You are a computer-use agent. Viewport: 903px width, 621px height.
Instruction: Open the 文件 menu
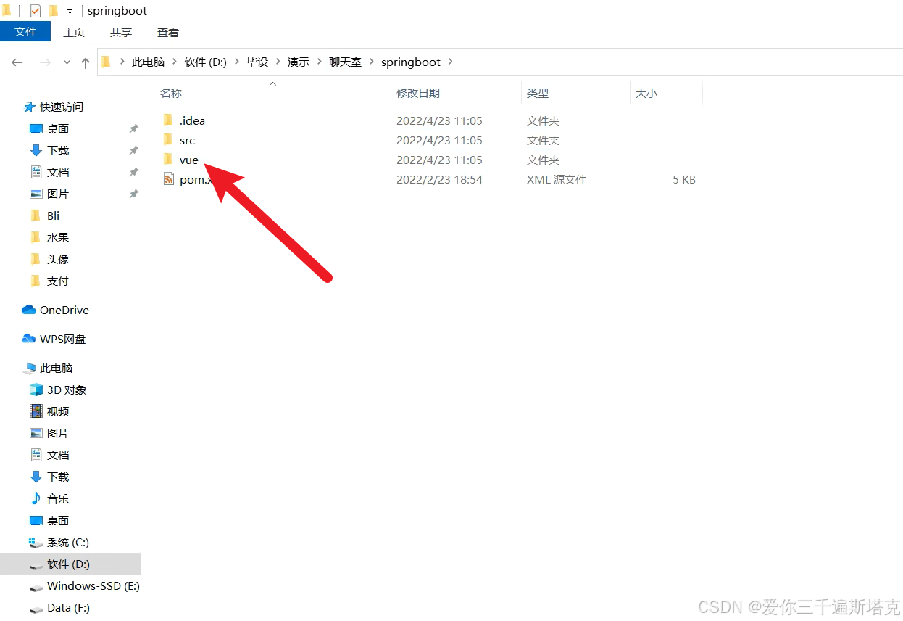(x=25, y=32)
